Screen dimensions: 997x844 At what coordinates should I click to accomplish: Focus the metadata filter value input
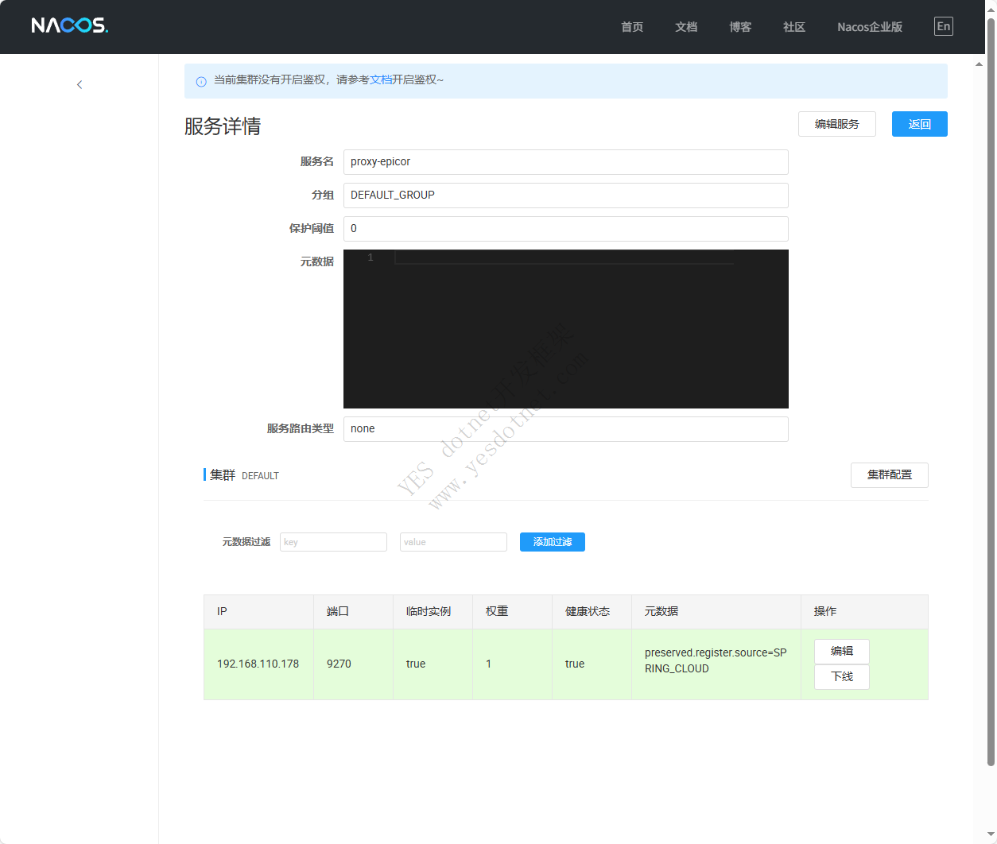coord(453,542)
